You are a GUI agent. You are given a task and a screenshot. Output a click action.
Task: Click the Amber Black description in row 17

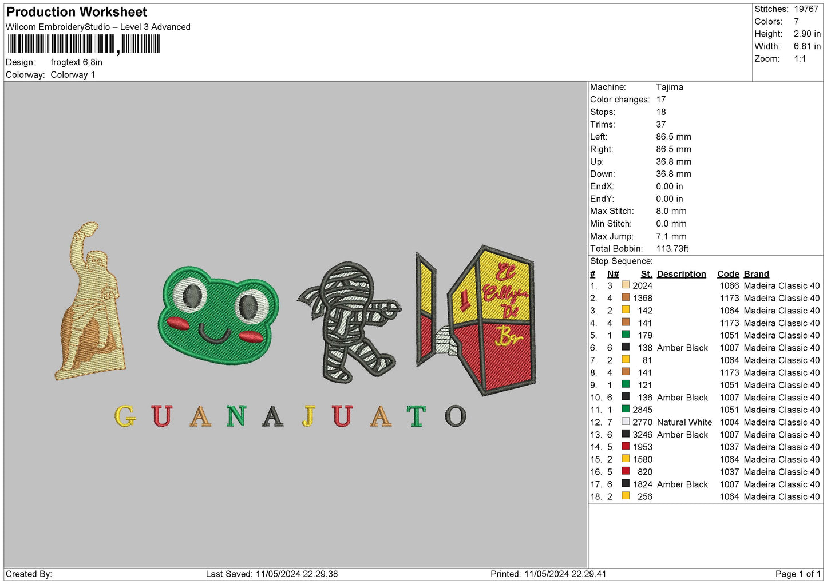point(682,484)
